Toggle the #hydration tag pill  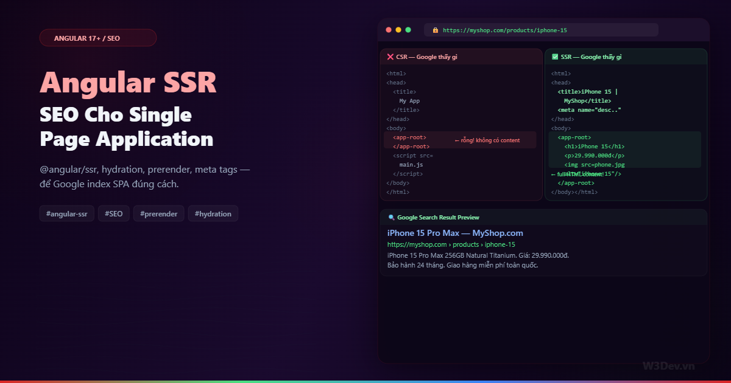click(213, 213)
